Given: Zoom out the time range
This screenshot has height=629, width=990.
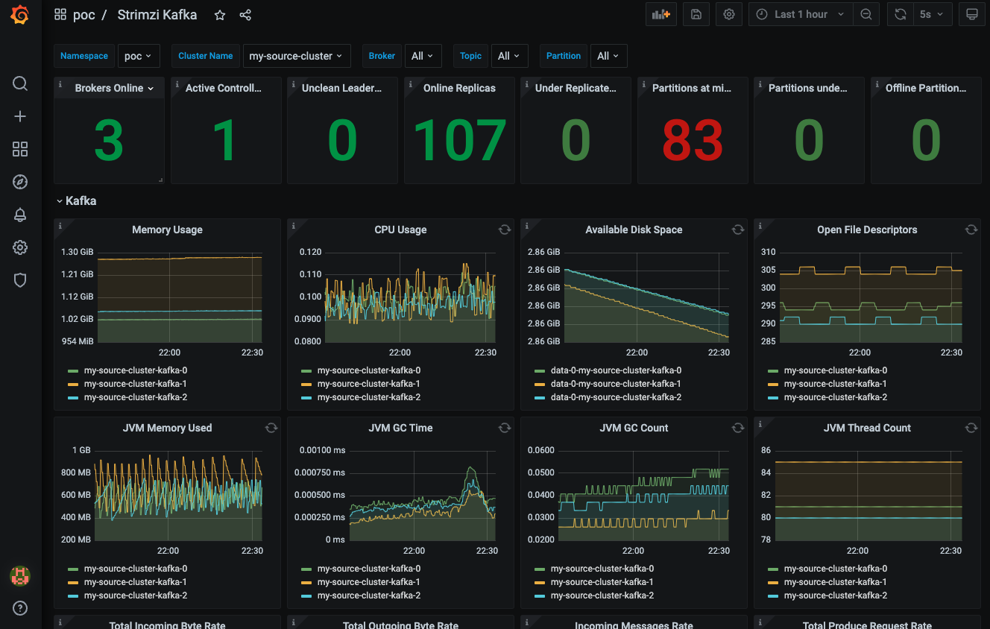Looking at the screenshot, I should tap(866, 14).
